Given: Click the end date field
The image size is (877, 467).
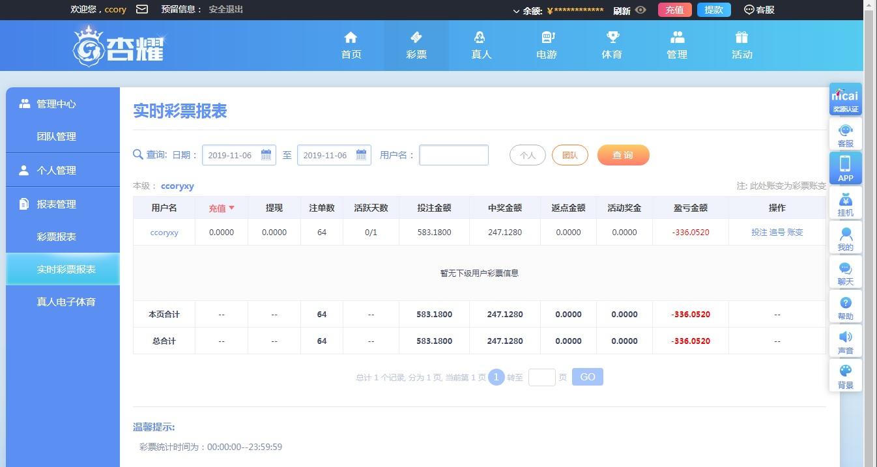Looking at the screenshot, I should [x=334, y=155].
